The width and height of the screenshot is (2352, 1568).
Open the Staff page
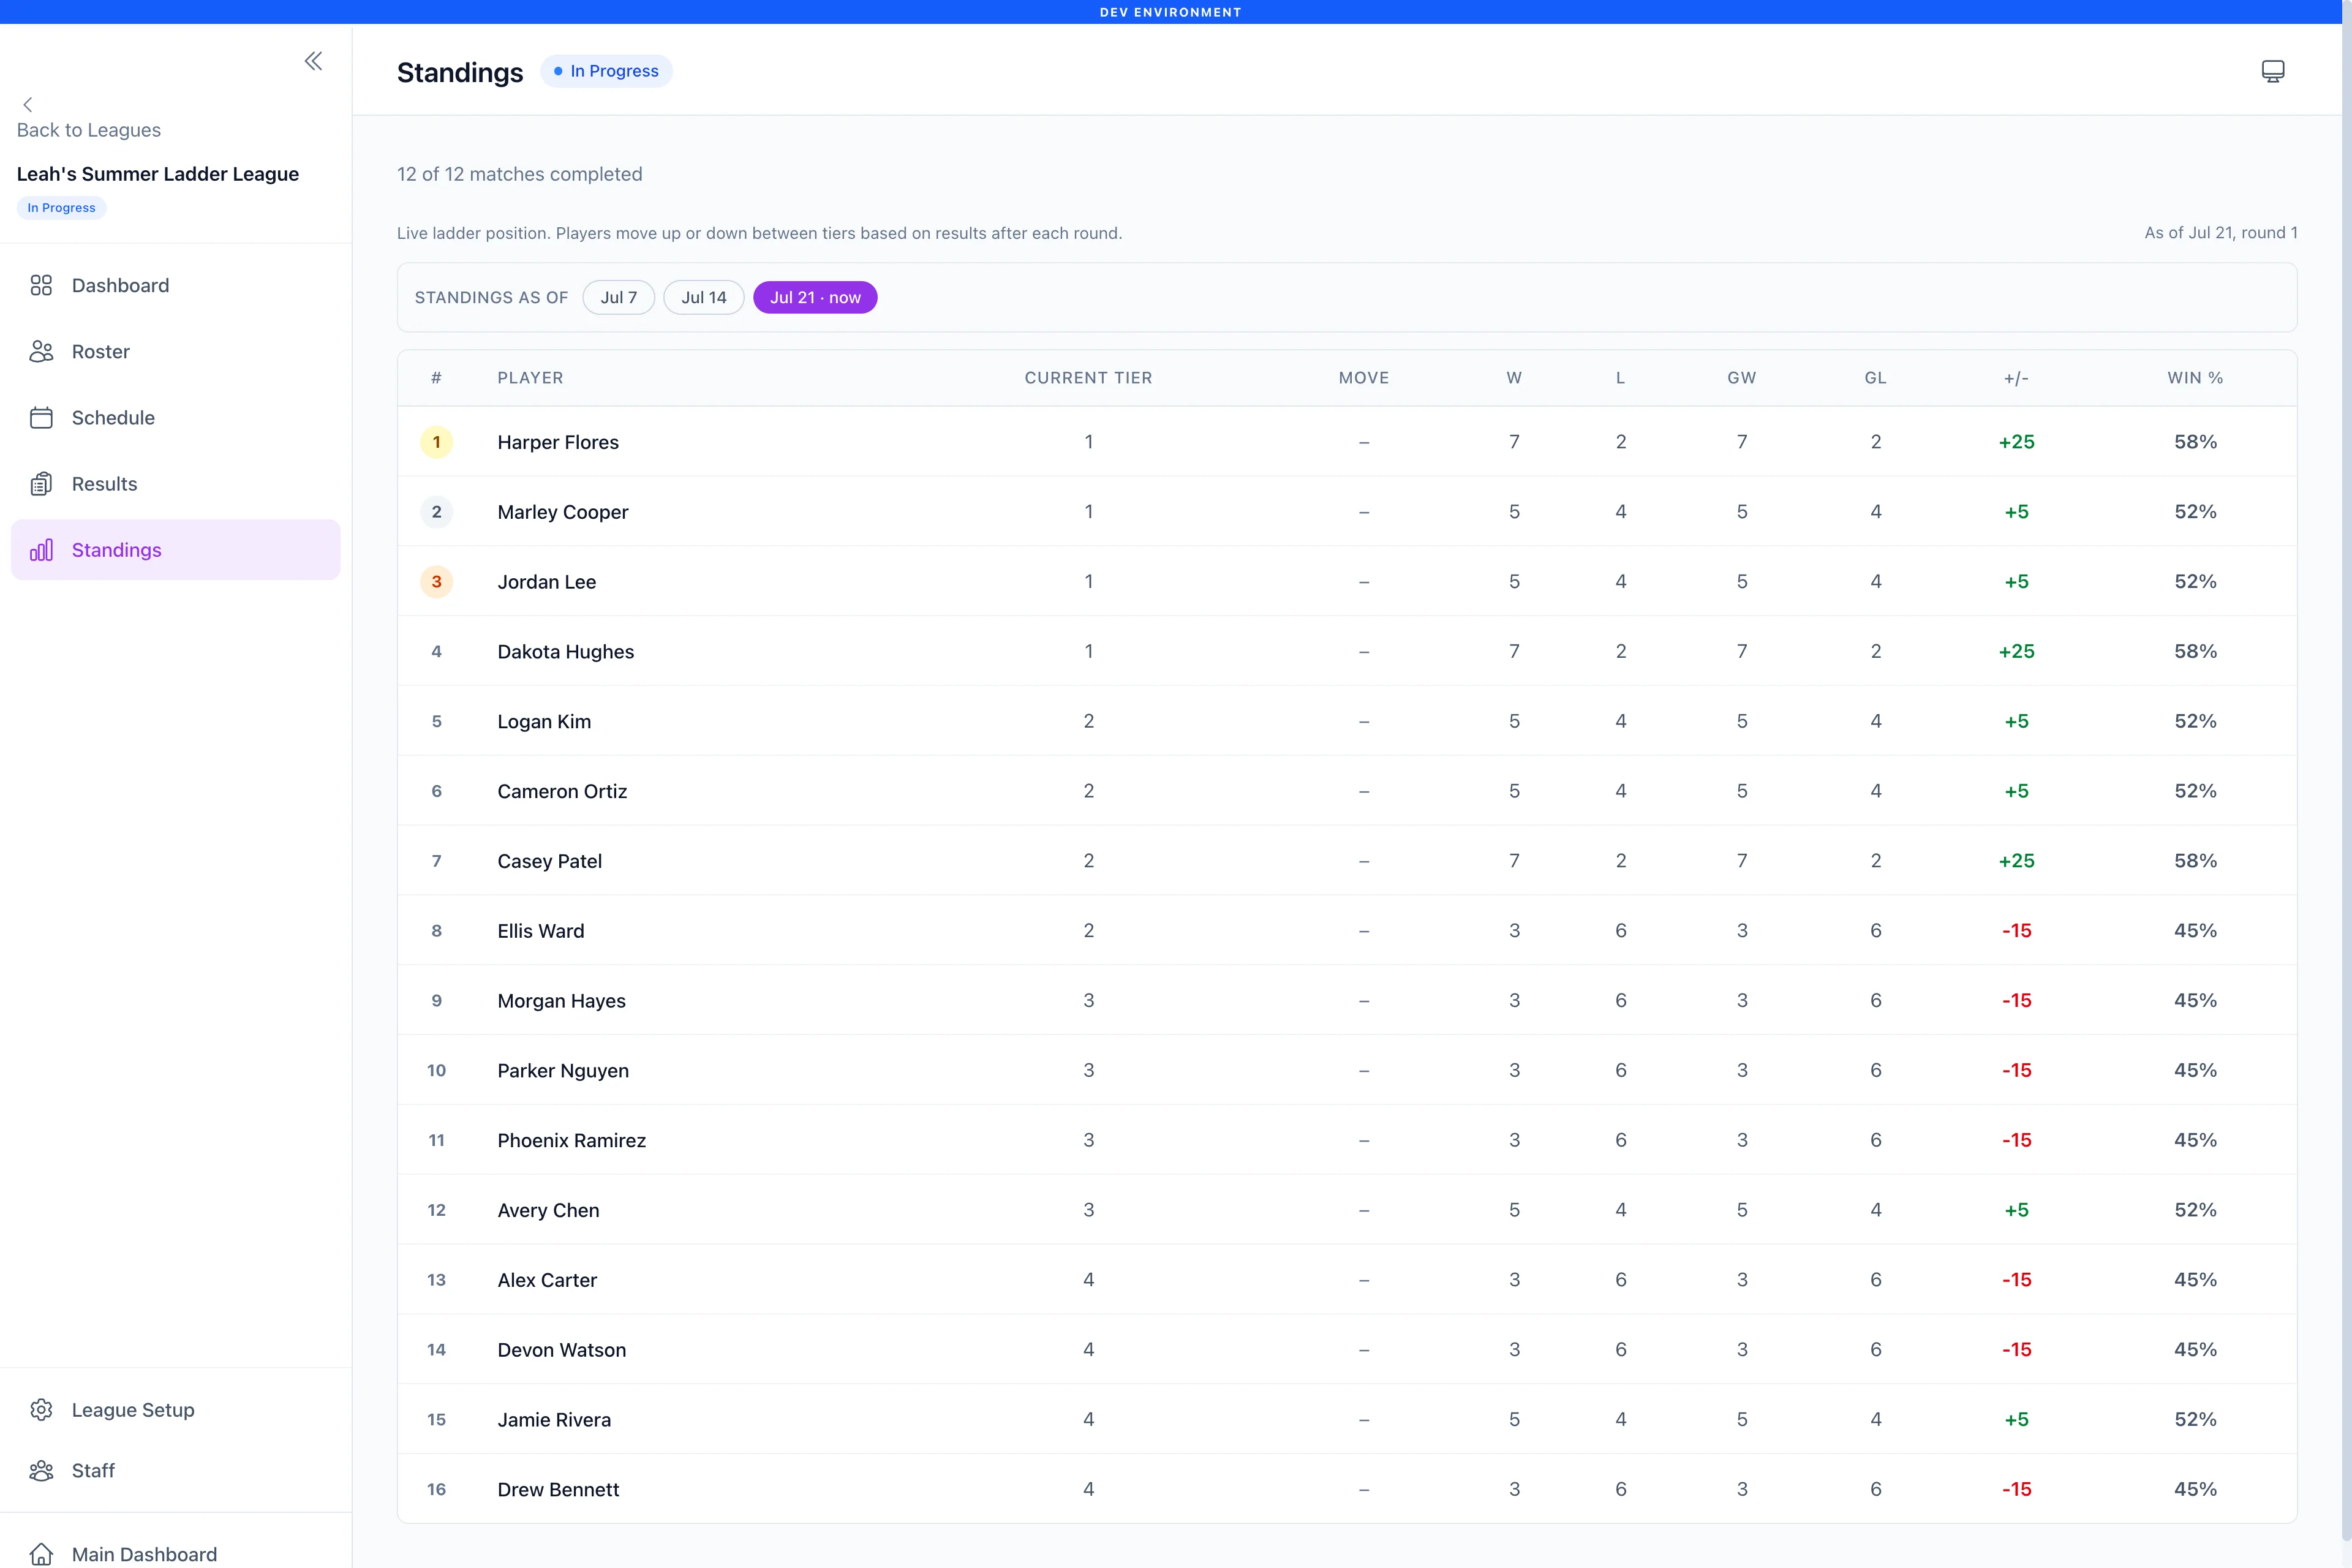176,1470
